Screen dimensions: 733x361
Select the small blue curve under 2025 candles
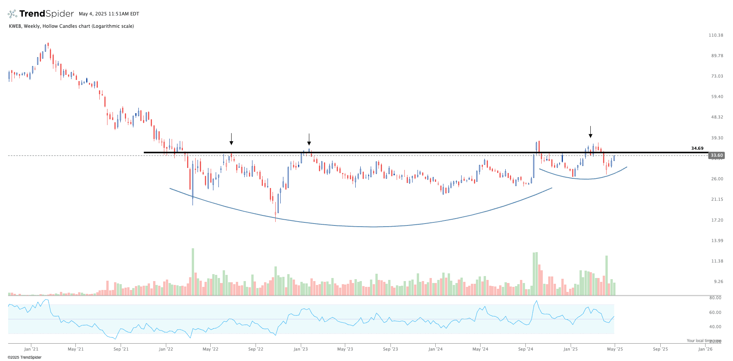point(586,179)
